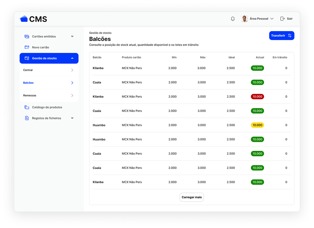Click the red 10.000 stock badge

pos(257,97)
